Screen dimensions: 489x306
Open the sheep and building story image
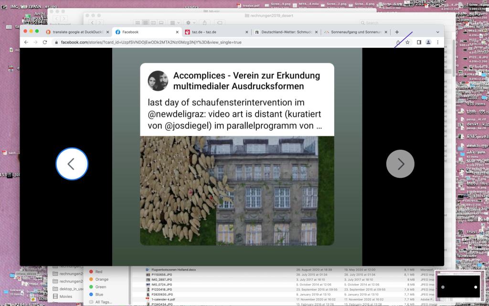237,190
